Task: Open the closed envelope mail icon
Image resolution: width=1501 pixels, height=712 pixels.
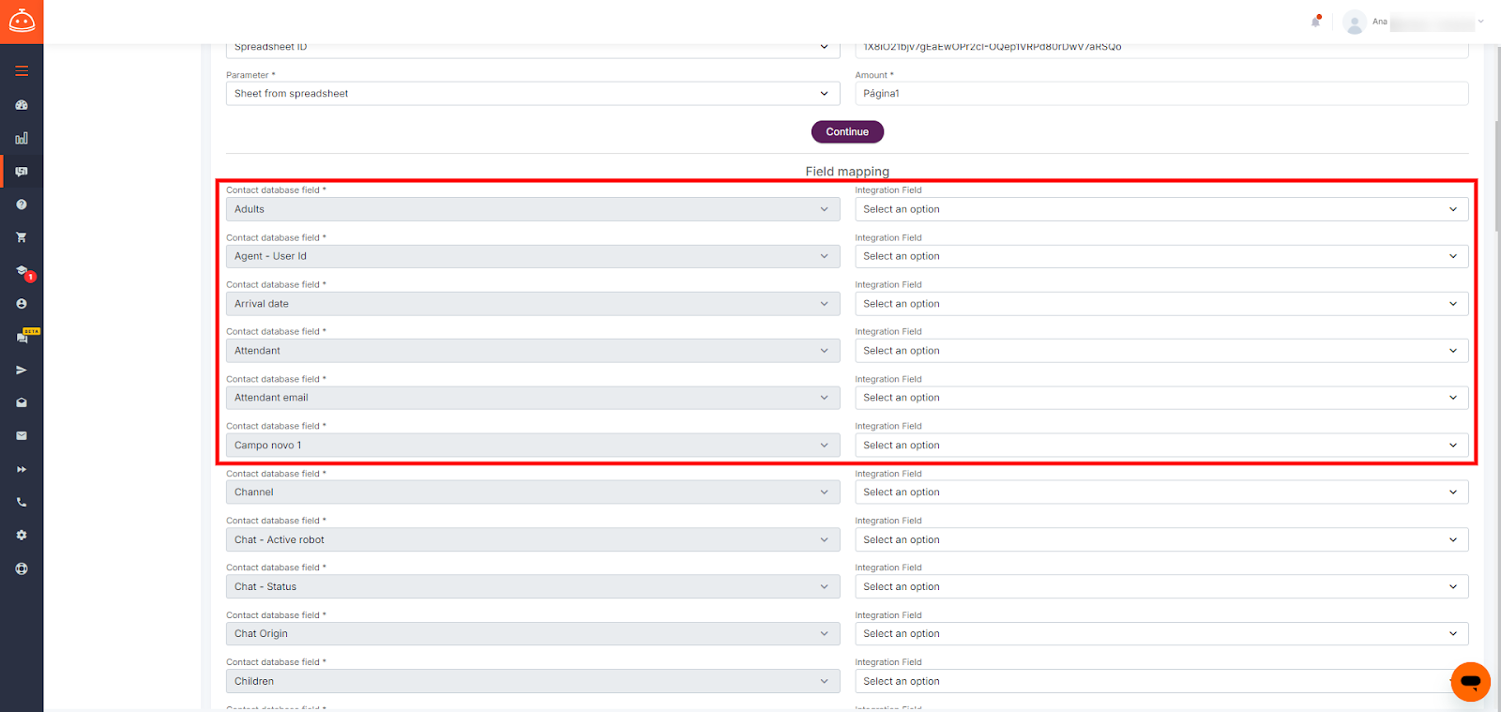Action: (22, 436)
